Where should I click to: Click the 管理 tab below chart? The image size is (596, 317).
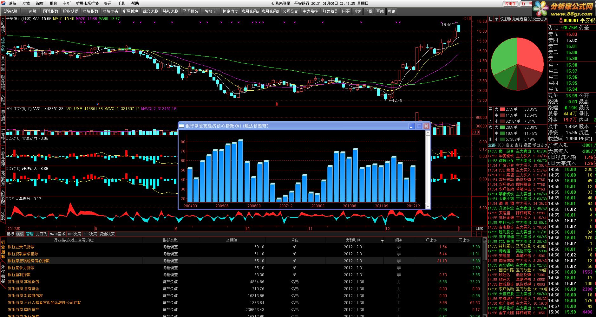coord(29,234)
